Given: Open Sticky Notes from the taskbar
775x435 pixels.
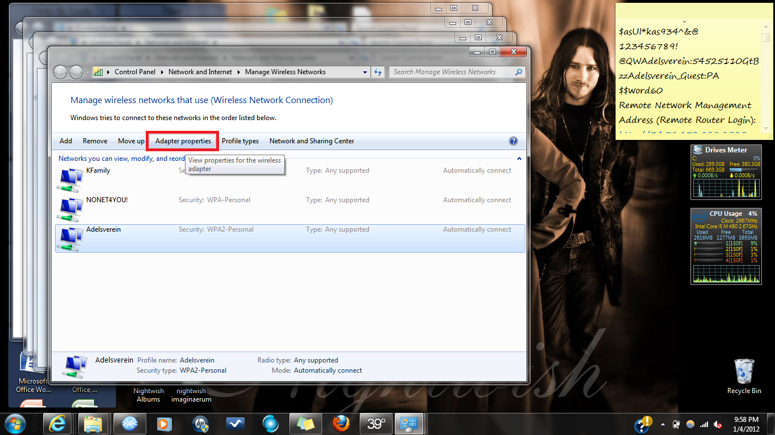Looking at the screenshot, I should (306, 423).
